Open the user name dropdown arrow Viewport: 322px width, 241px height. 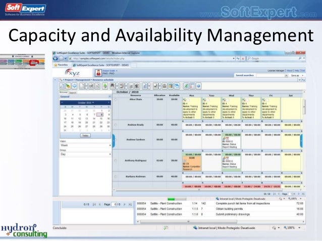117,71
